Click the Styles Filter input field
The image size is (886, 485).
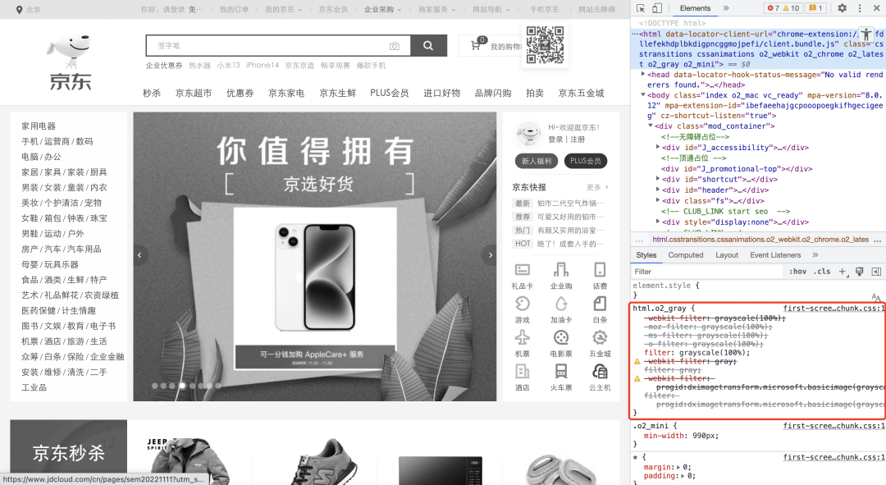tap(708, 272)
